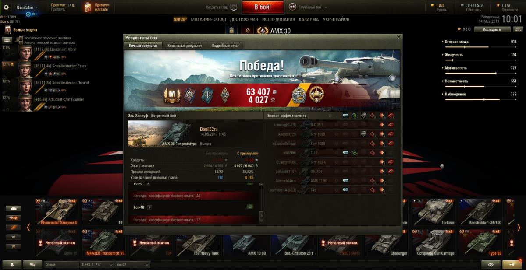Switch to Командный результат tab
The height and width of the screenshot is (270, 526).
point(185,46)
